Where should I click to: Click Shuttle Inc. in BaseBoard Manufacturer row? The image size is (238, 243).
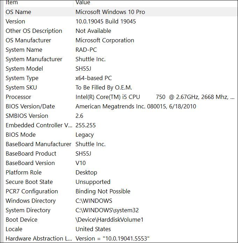point(91,144)
